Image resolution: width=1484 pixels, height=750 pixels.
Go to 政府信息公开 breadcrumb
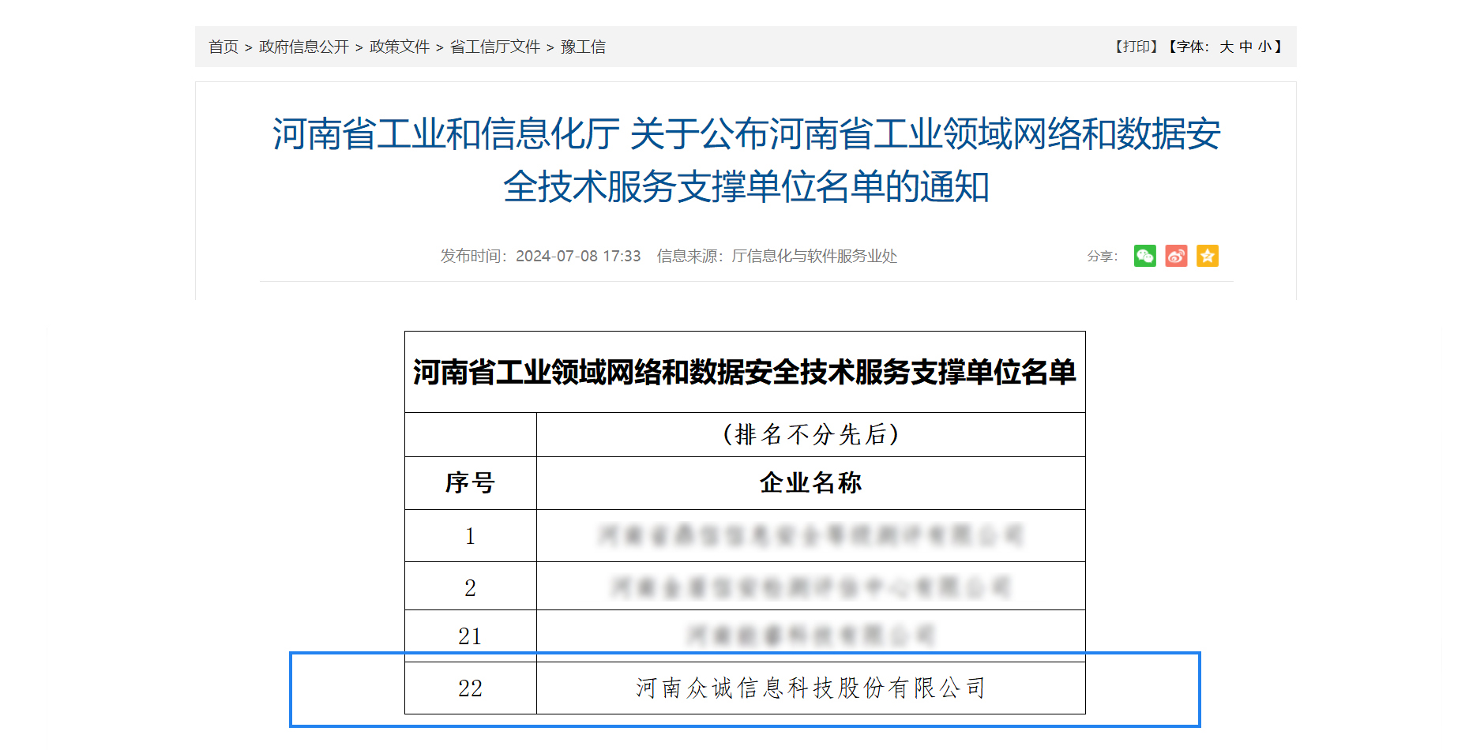[303, 47]
